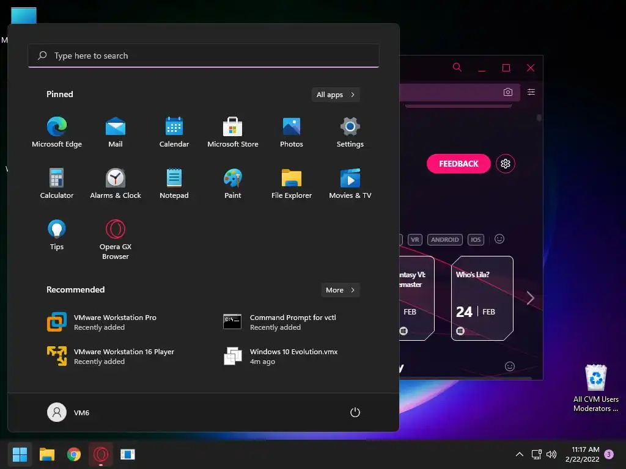Launch the Calculator app

pos(57,183)
